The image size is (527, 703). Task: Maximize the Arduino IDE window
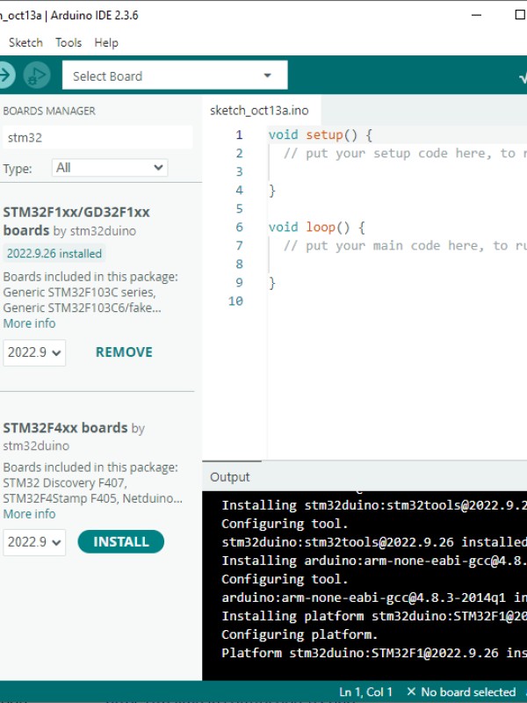[518, 15]
